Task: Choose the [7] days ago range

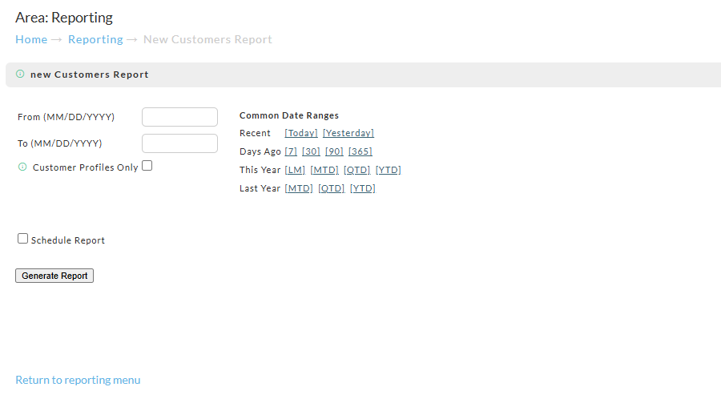Action: (x=291, y=151)
